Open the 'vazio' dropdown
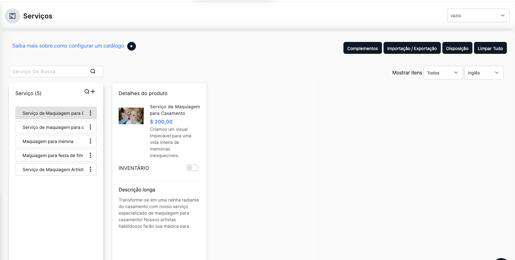 [x=478, y=15]
